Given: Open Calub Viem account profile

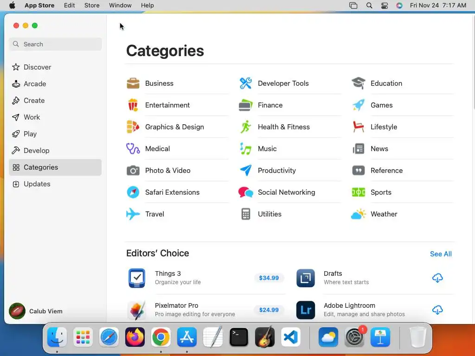Looking at the screenshot, I should (36, 311).
